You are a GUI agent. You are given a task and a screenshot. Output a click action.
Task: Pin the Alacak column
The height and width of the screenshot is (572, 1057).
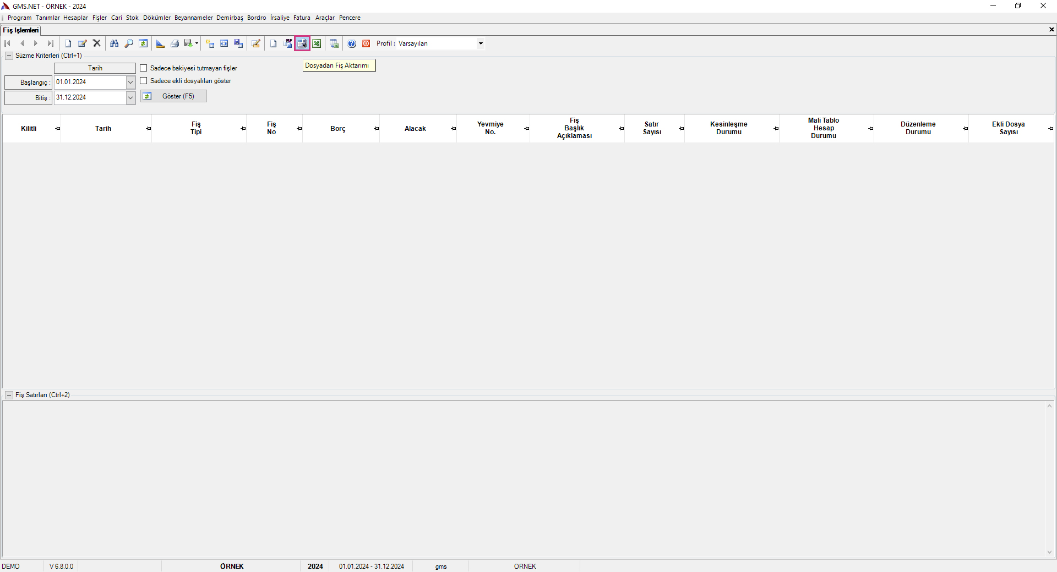coord(454,129)
